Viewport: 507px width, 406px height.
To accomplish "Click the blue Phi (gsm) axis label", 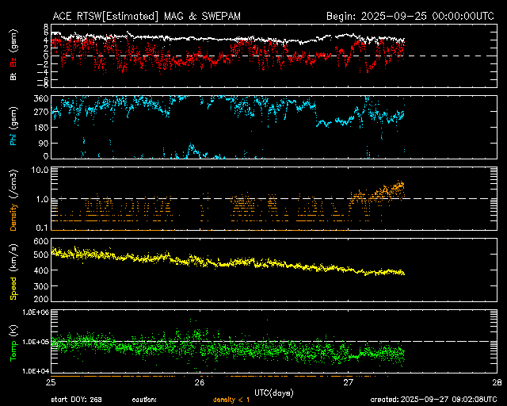I will (13, 128).
